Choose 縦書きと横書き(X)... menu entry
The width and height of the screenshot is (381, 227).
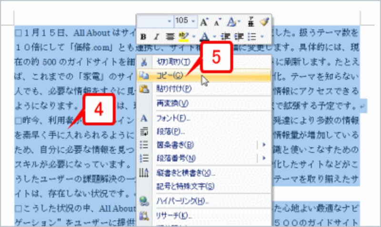pyautogui.click(x=204, y=173)
